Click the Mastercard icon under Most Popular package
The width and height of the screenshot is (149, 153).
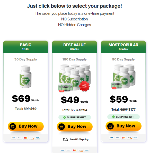coord(123,137)
